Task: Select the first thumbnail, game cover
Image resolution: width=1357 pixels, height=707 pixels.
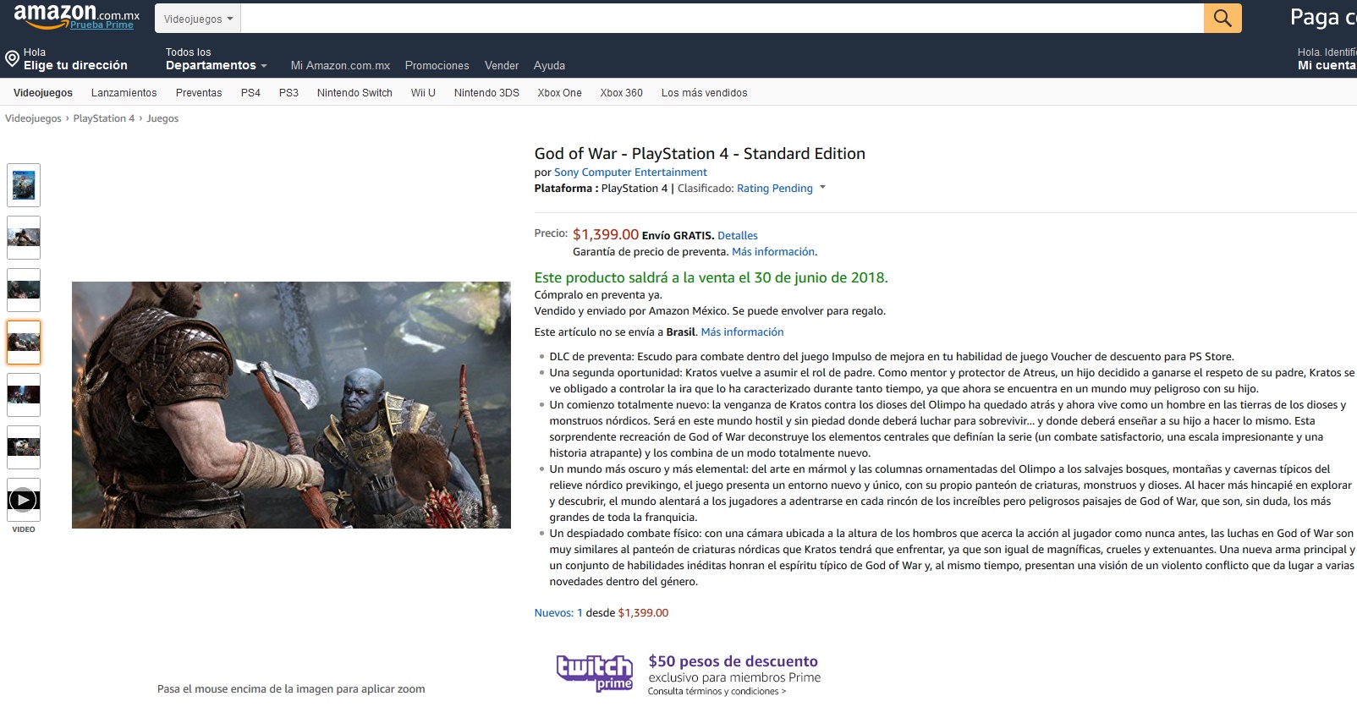Action: [x=24, y=185]
